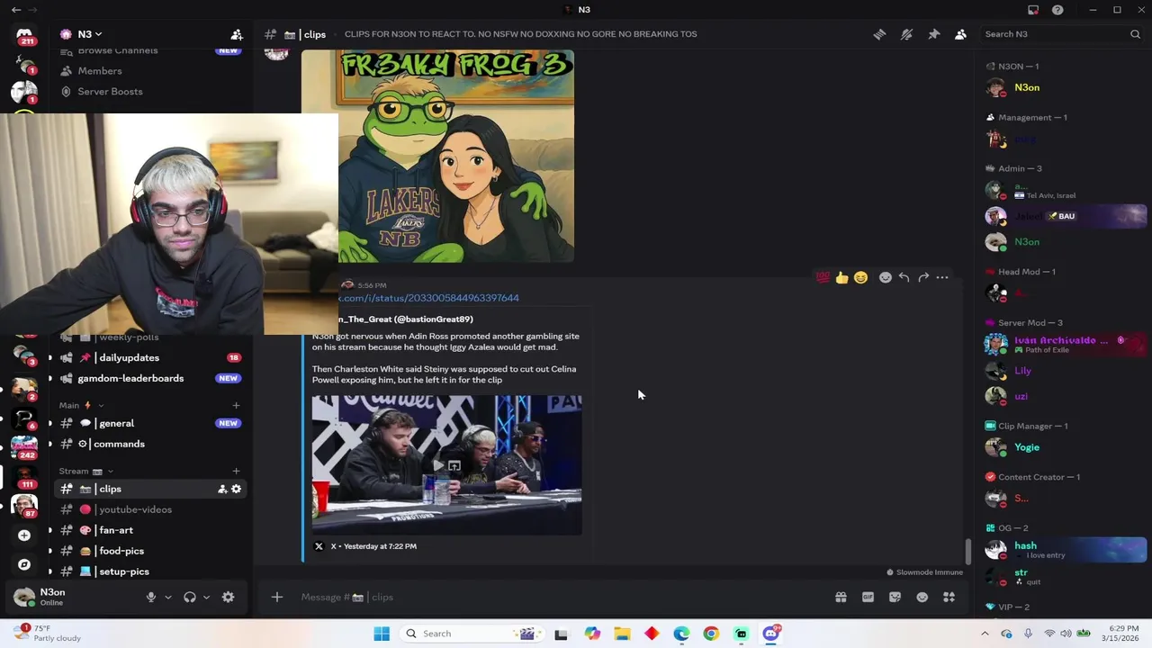Click the invite icon on clips channel
This screenshot has height=648, width=1152.
click(x=222, y=489)
